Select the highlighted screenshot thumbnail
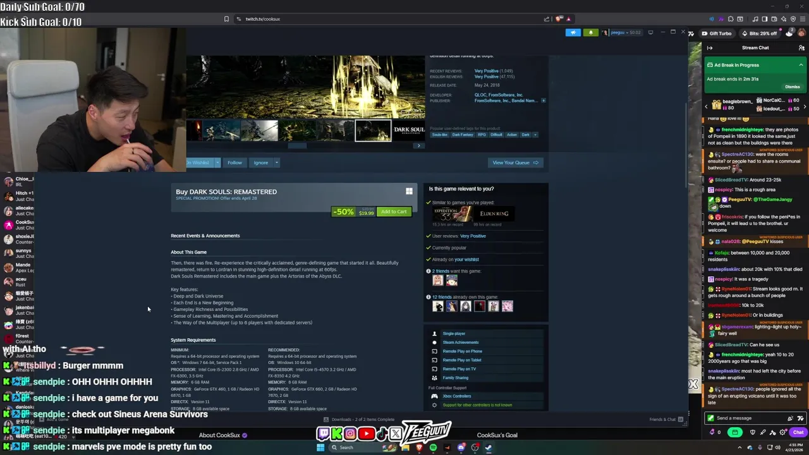Screen dimensions: 809x455 [x=373, y=131]
